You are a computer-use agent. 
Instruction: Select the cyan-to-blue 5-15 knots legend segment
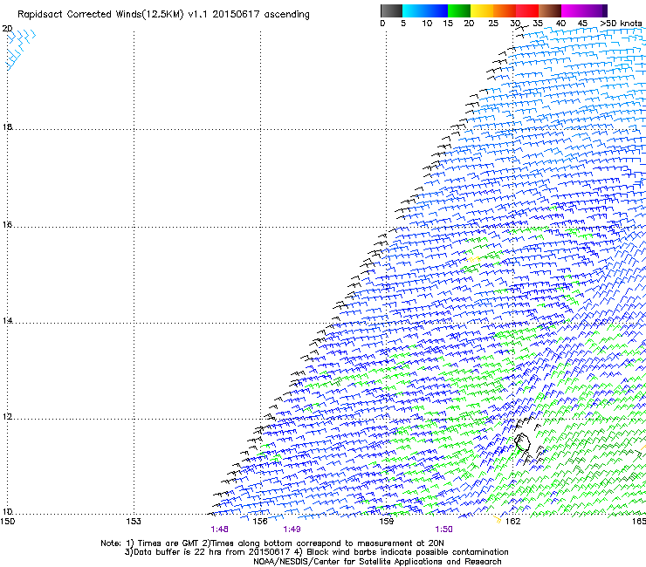tap(425, 10)
